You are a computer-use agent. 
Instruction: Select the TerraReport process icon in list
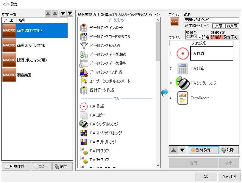[182, 98]
